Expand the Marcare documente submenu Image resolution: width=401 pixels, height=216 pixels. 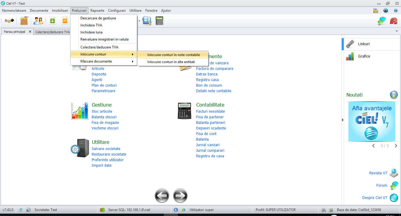(104, 61)
